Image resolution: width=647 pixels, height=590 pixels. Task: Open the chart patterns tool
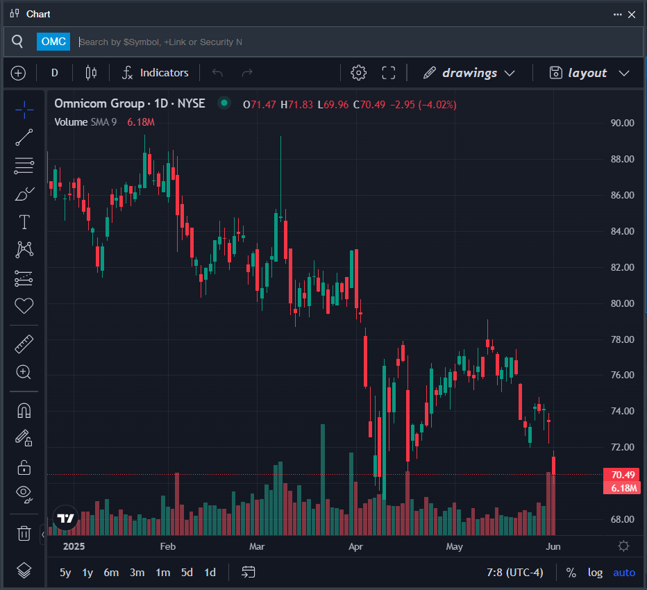point(24,250)
